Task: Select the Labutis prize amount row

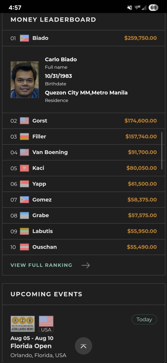Action: click(83, 231)
